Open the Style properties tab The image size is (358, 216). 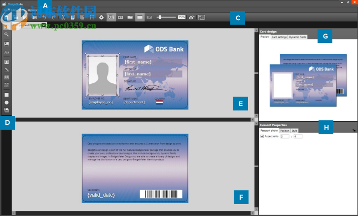click(x=294, y=131)
